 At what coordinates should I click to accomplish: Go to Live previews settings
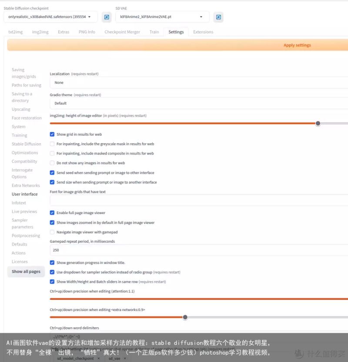[24, 211]
